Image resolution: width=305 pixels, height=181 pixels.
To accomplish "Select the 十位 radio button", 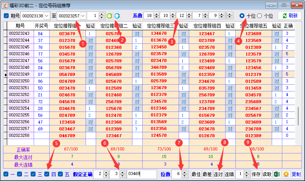I will (x=242, y=16).
